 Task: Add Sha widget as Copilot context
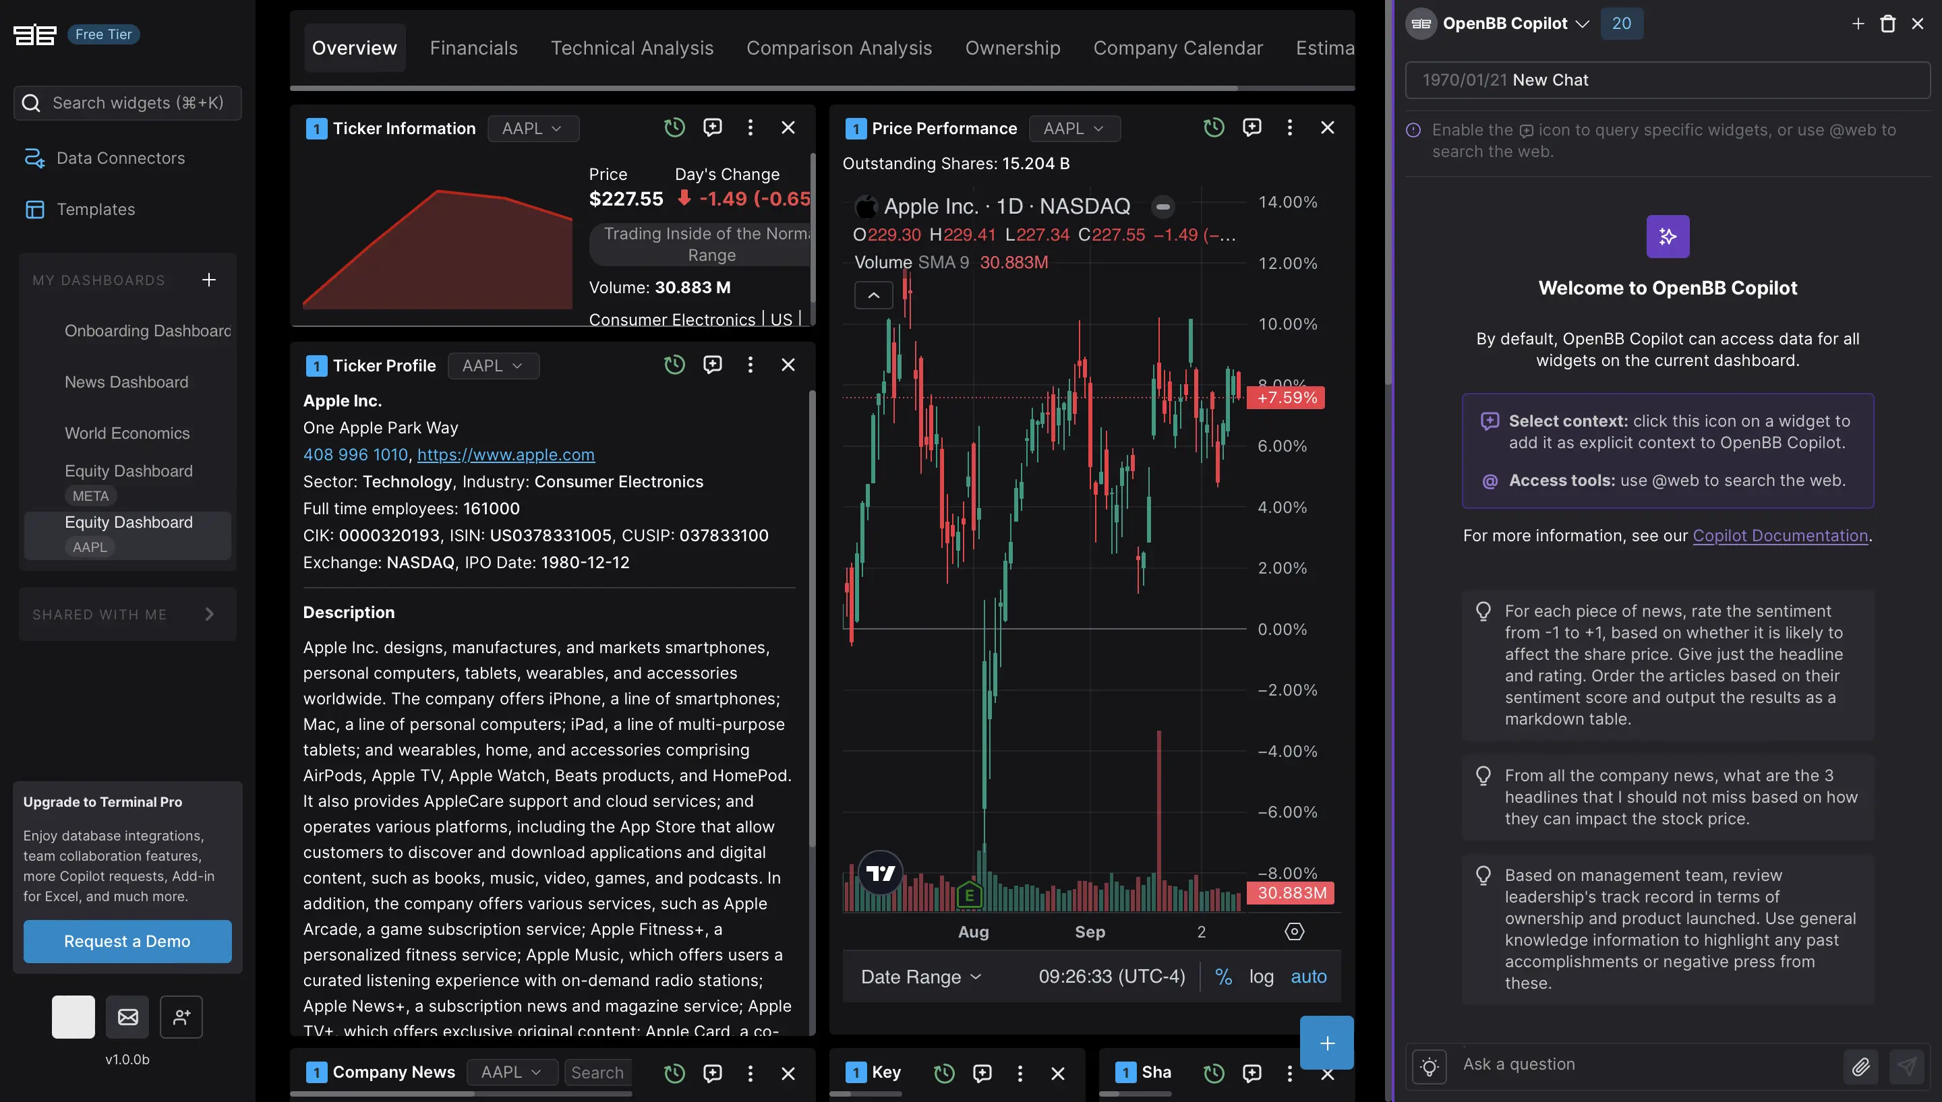point(1252,1072)
